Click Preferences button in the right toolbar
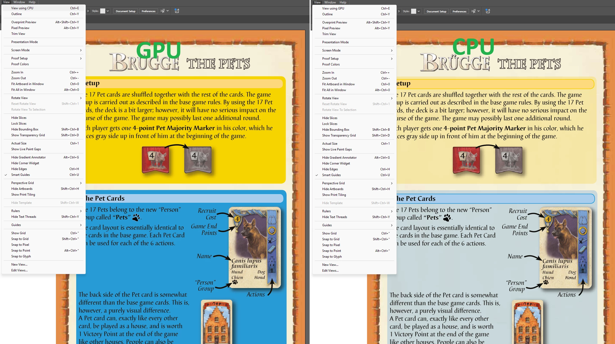 459,11
